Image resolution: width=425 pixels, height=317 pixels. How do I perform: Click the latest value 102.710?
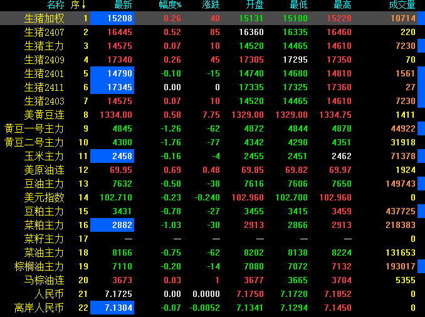pos(116,197)
